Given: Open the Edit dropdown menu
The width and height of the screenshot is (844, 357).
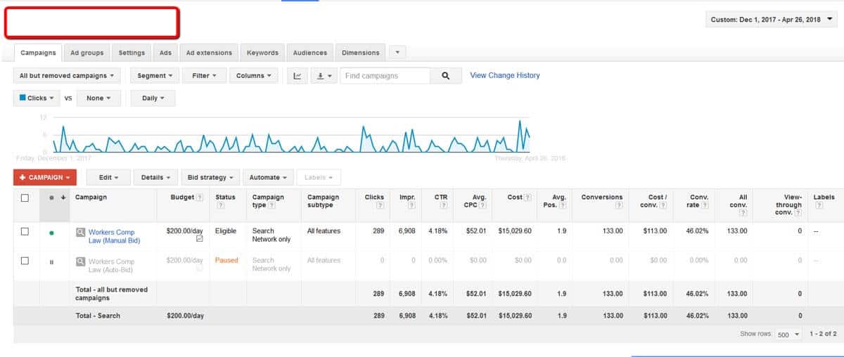Looking at the screenshot, I should pos(108,178).
